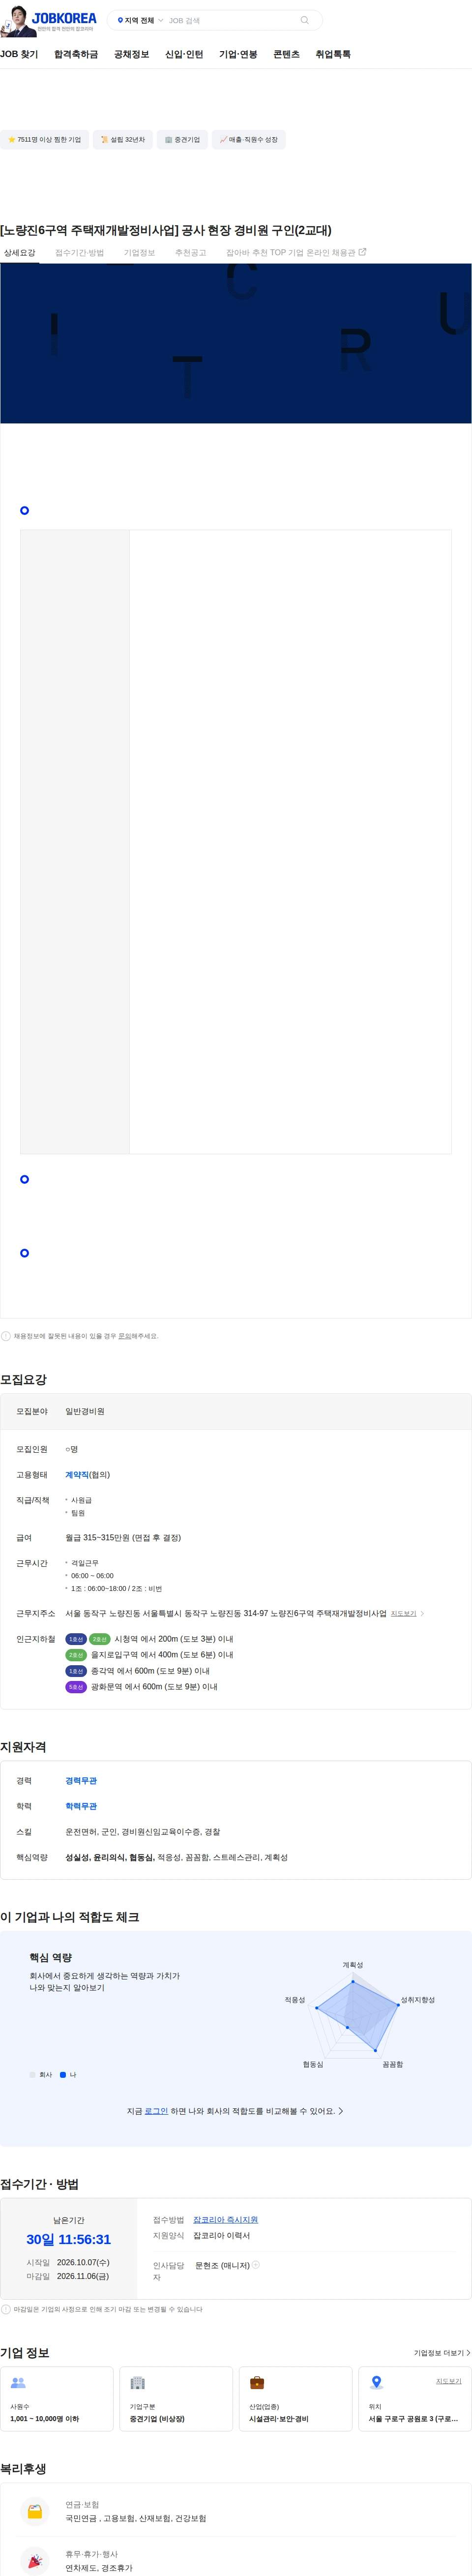Click the 문의 link under the posting

tap(124, 1336)
